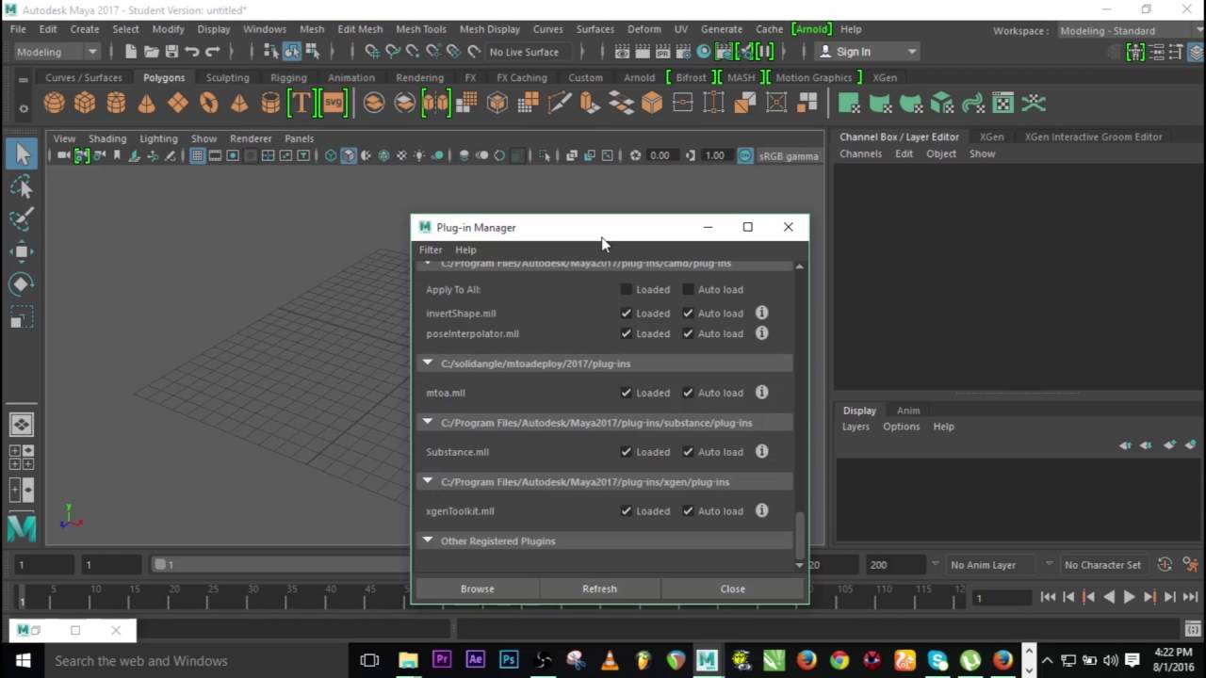The image size is (1206, 678).
Task: Check Apply To All Loaded box
Action: coord(627,289)
